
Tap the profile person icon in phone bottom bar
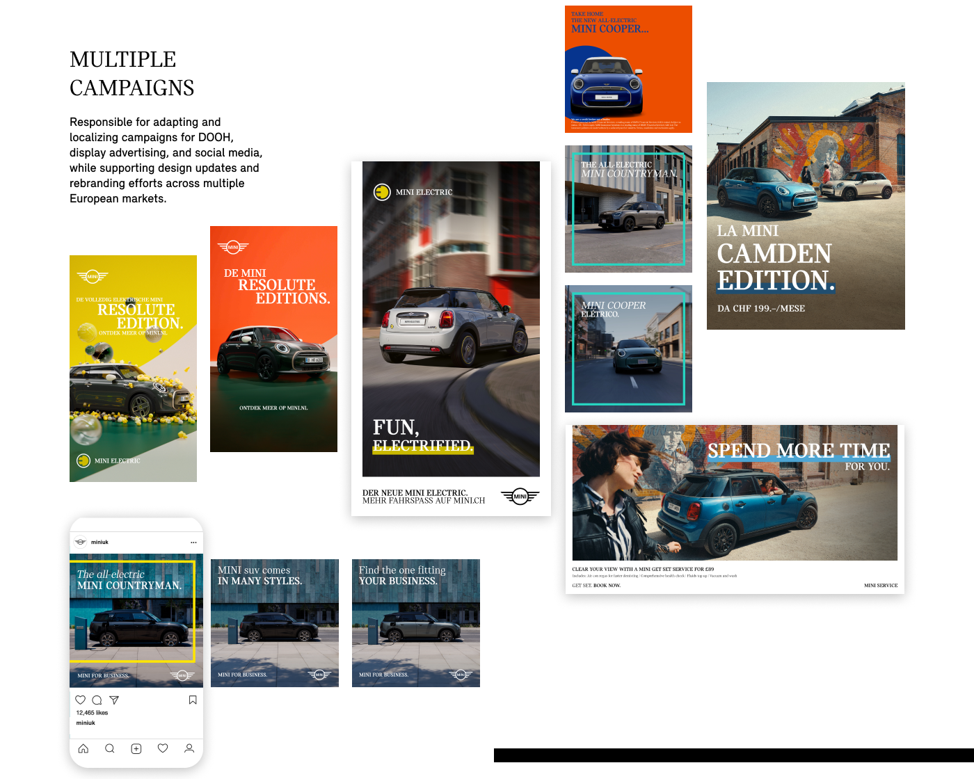[x=189, y=748]
